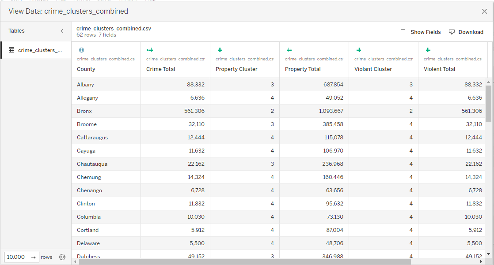Click the data type icon above Crime Total
494x265 pixels.
(x=150, y=50)
